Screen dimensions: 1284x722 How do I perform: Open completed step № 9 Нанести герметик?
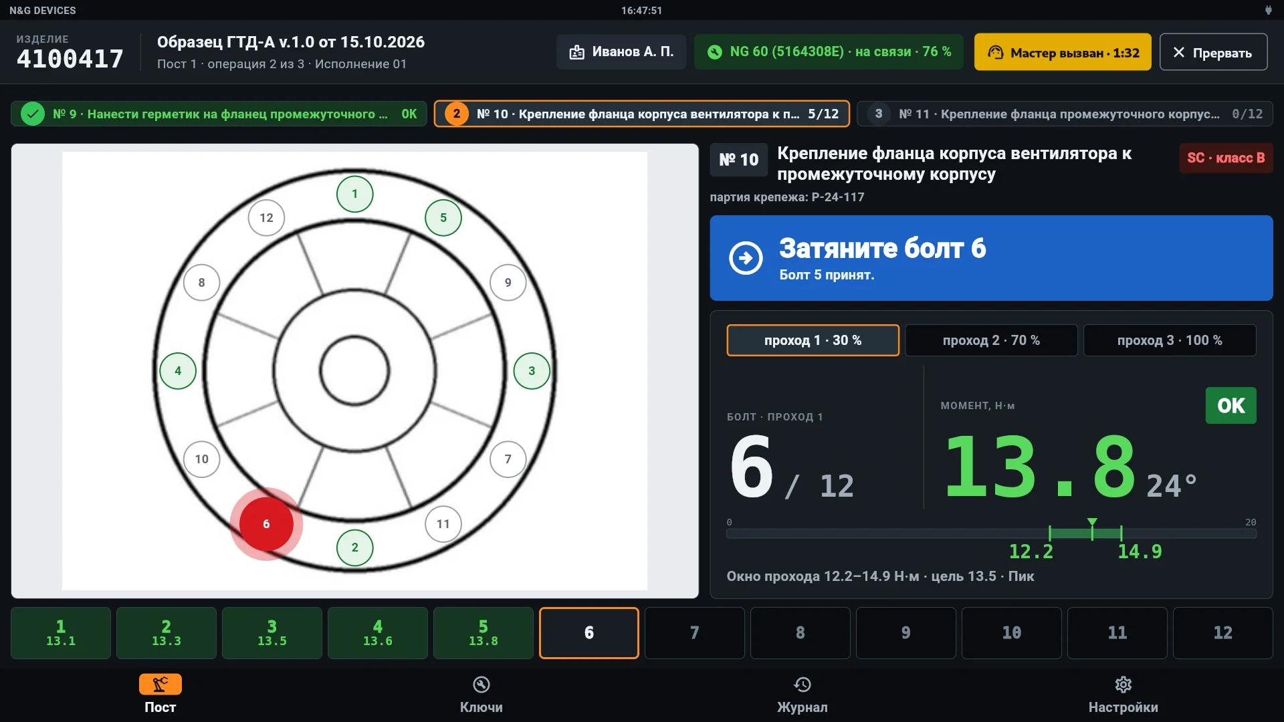pos(219,114)
